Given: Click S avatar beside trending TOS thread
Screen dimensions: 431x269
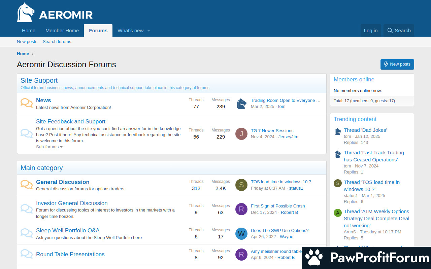Looking at the screenshot, I should (x=338, y=183).
